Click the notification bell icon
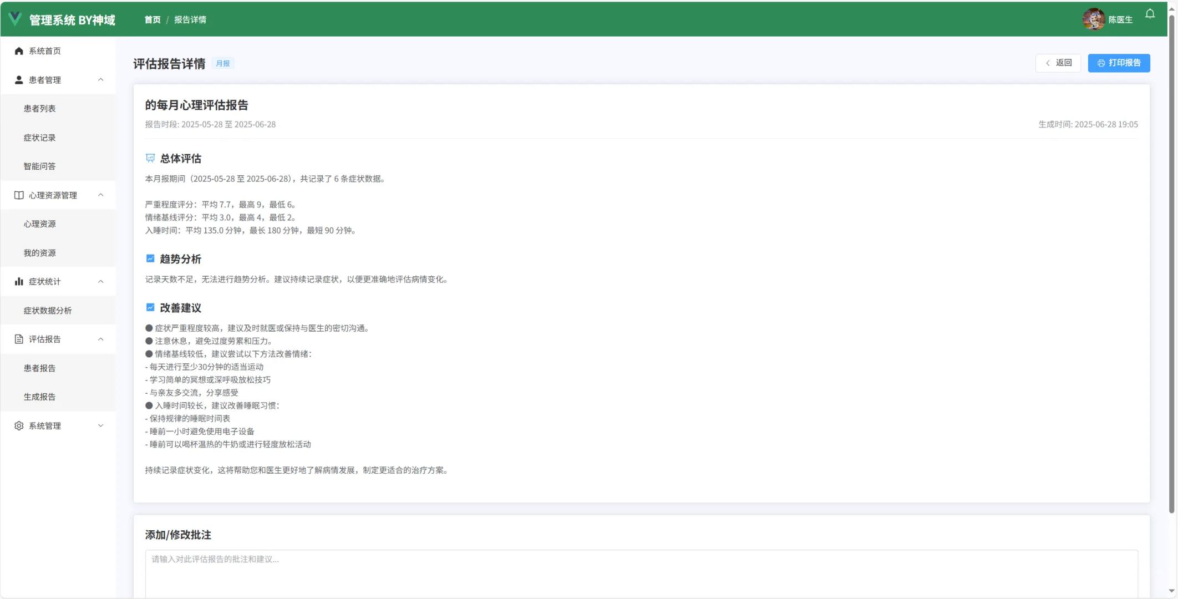Image resolution: width=1178 pixels, height=599 pixels. click(x=1149, y=14)
